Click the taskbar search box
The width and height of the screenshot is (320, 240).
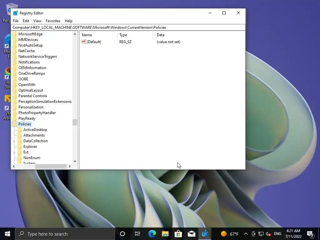[65, 234]
